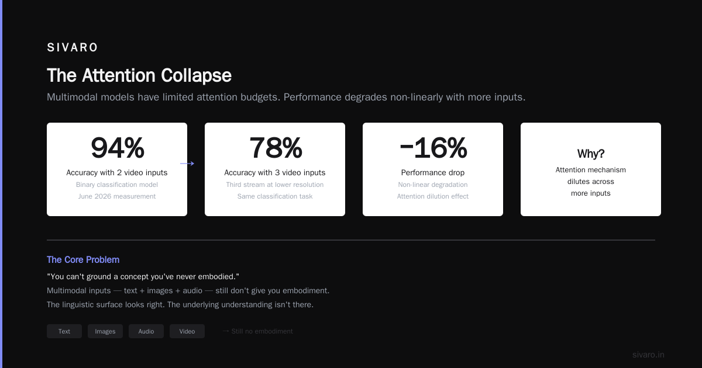The image size is (702, 368).
Task: Open the sivaro.in footer link
Action: click(648, 355)
